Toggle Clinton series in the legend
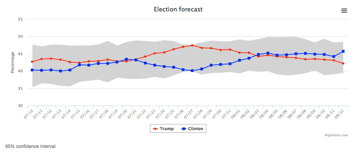The height and width of the screenshot is (153, 353). [x=194, y=129]
